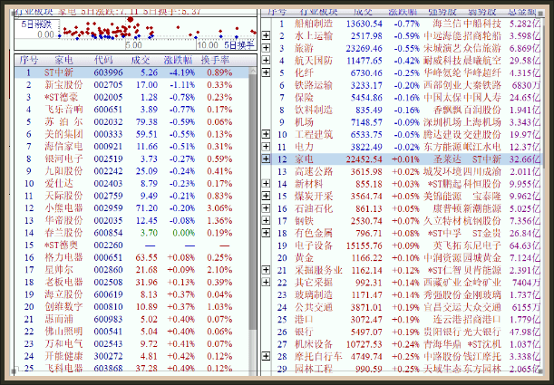This screenshot has height=385, width=554.
Task: Select the 开能健康 stock row
Action: click(131, 356)
